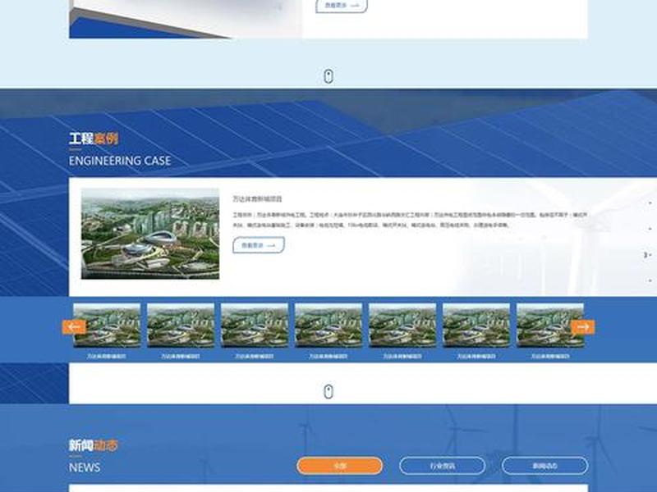Screen dimensions: 657x492
Task: Switch to the 新闻动态 news tab
Action: [544, 466]
